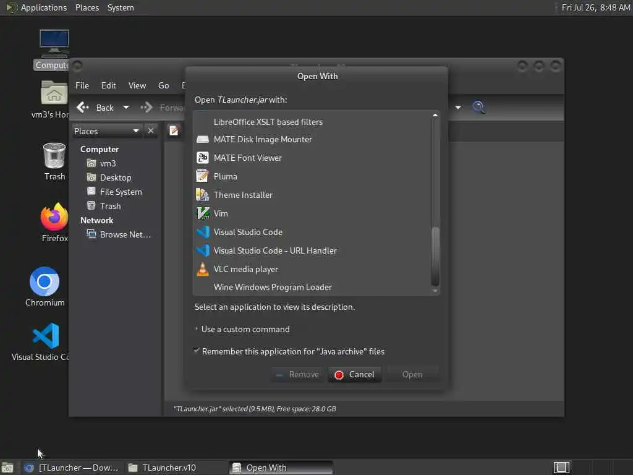Click the search magnifier in file manager
The height and width of the screenshot is (475, 633).
pos(478,107)
